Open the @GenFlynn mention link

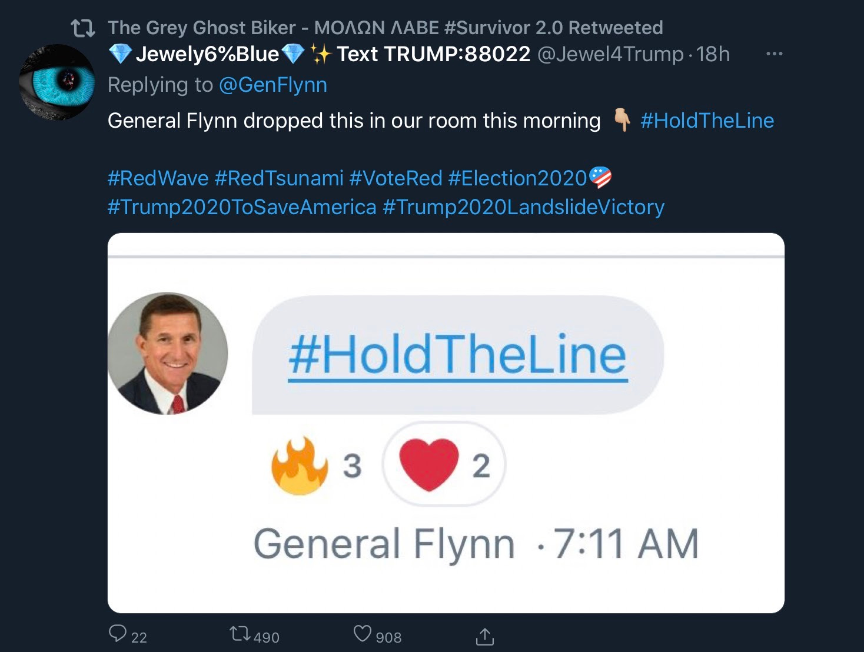pyautogui.click(x=273, y=85)
